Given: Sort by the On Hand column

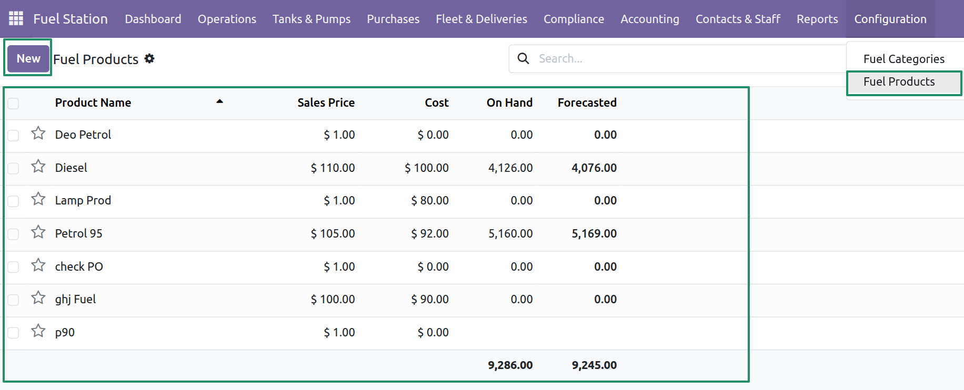Looking at the screenshot, I should point(509,102).
